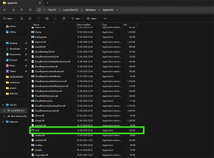
Task: Click Windows breadcrumb segment
Action: tap(91, 10)
